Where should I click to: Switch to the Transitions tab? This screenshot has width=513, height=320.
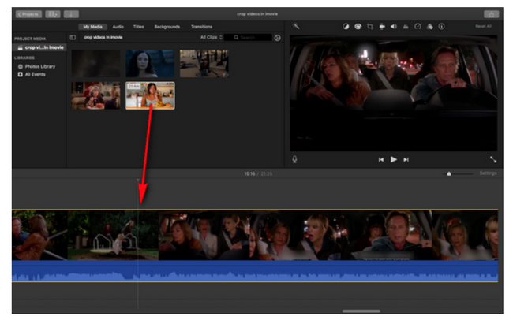(x=201, y=26)
